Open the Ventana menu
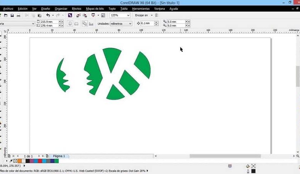The height and width of the screenshot is (174, 300). pyautogui.click(x=159, y=8)
